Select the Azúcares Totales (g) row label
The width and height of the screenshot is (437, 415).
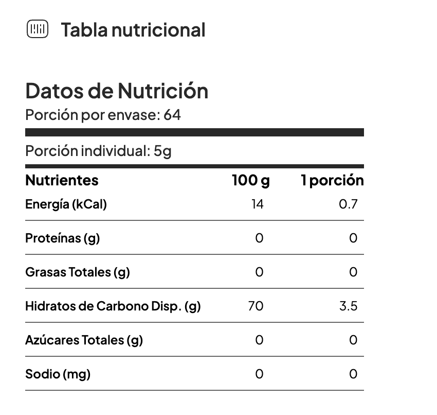click(84, 340)
